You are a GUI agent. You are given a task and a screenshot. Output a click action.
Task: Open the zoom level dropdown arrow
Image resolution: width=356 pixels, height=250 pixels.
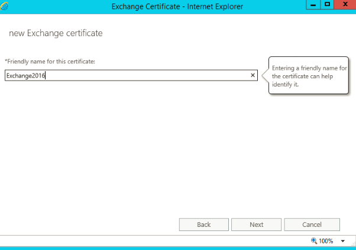(342, 241)
